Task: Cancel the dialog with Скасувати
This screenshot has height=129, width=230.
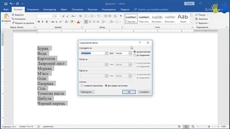Action: [144, 92]
